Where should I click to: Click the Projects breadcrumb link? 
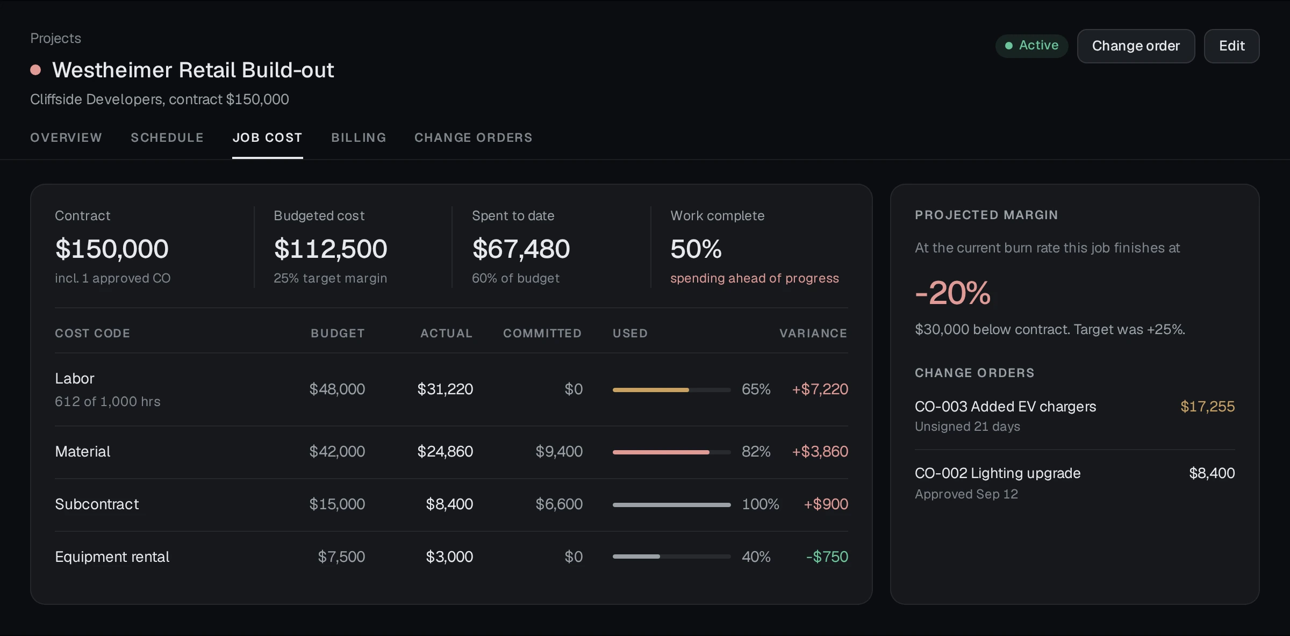coord(55,38)
